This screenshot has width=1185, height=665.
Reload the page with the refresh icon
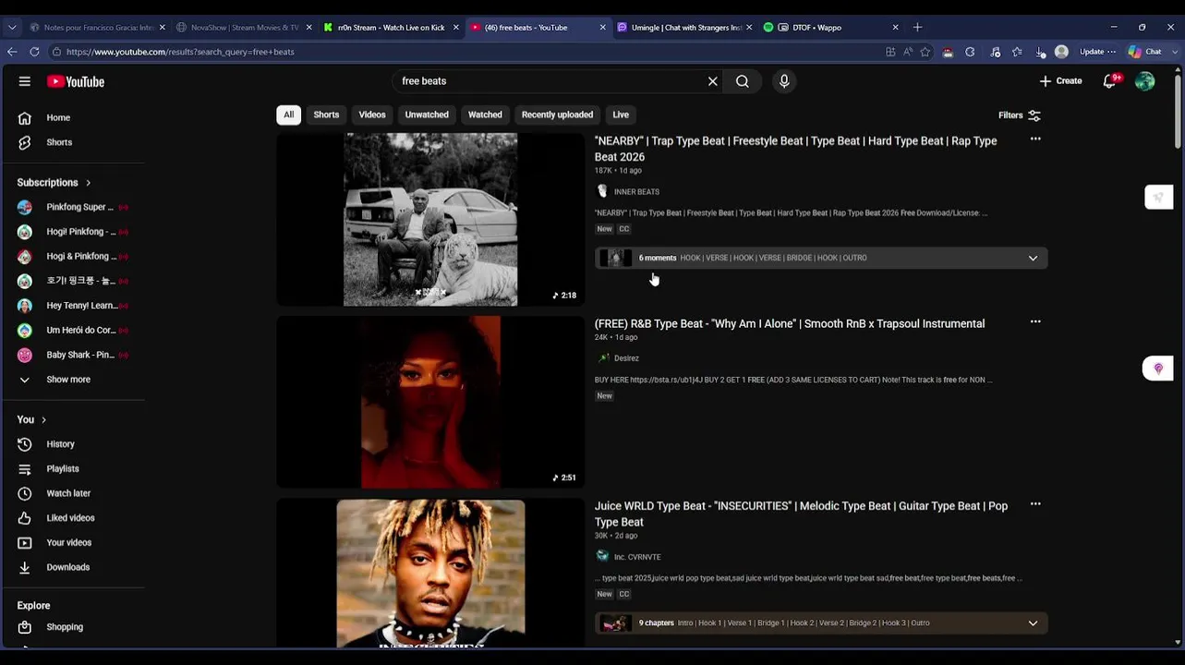point(34,52)
